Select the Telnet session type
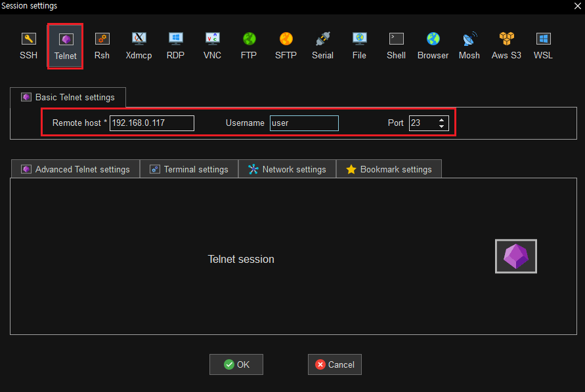The height and width of the screenshot is (392, 585). click(65, 46)
